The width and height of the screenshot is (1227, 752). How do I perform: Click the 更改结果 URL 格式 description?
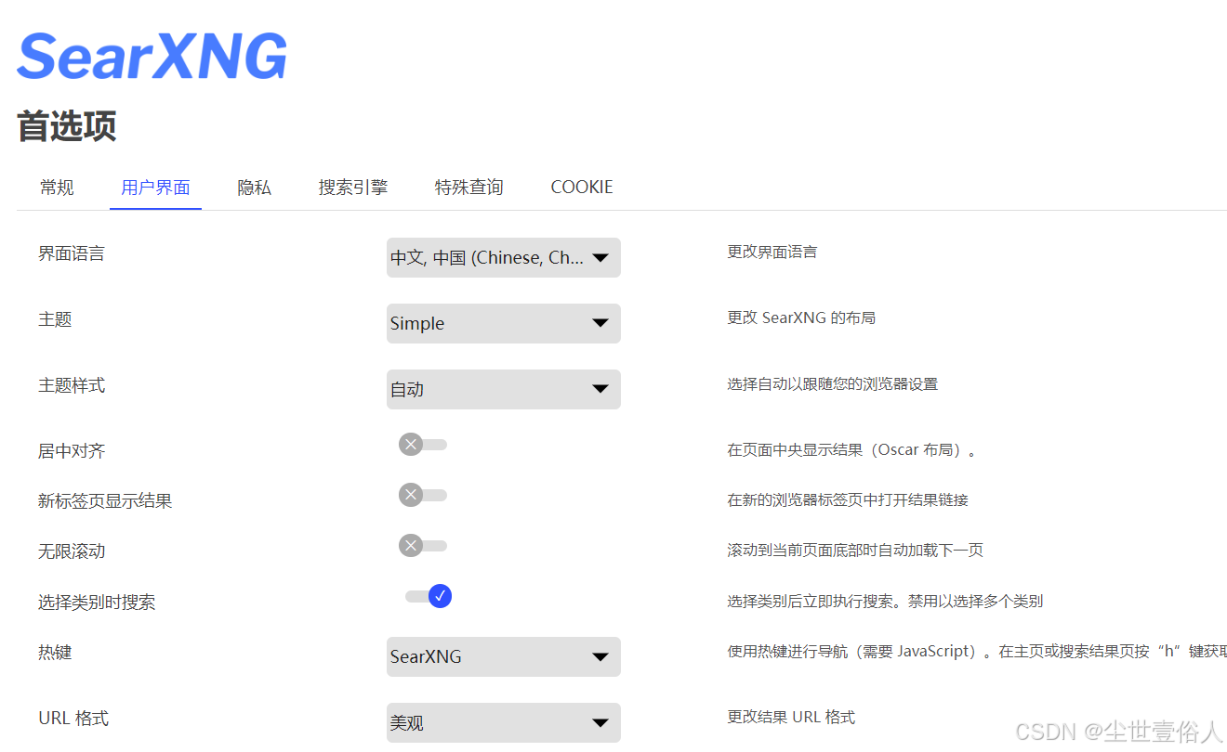(791, 717)
